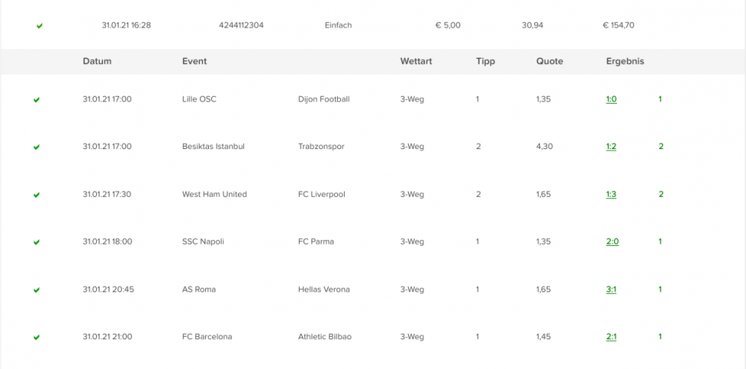Click the green checkmark in the Lille OSC row
This screenshot has width=746, height=369.
click(37, 100)
